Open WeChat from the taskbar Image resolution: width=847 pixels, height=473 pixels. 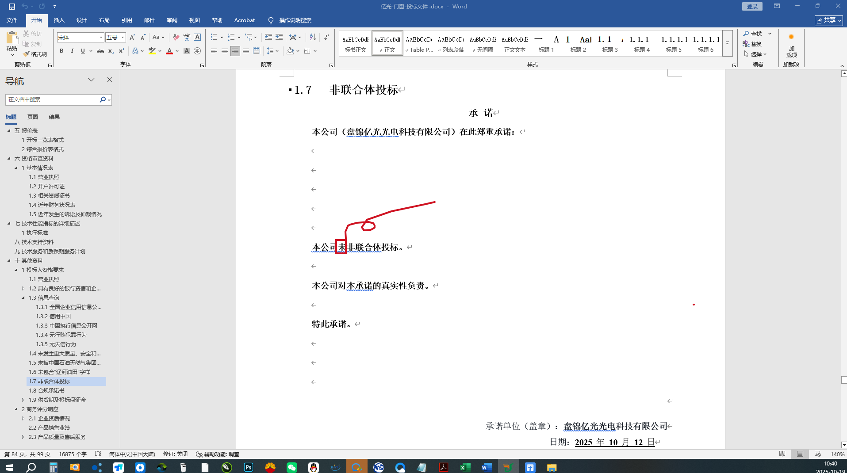point(292,467)
